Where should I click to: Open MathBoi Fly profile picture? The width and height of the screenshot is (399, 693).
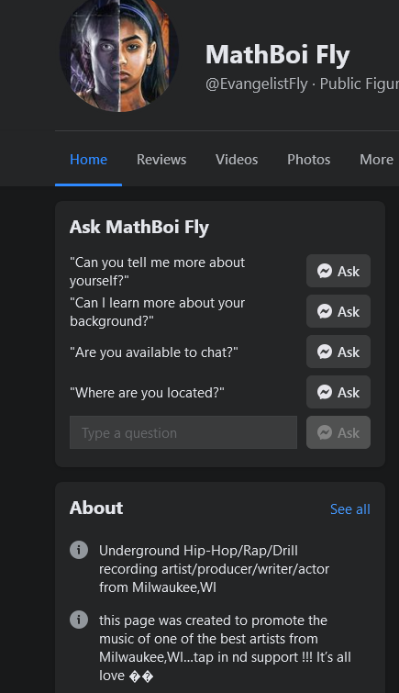point(119,53)
